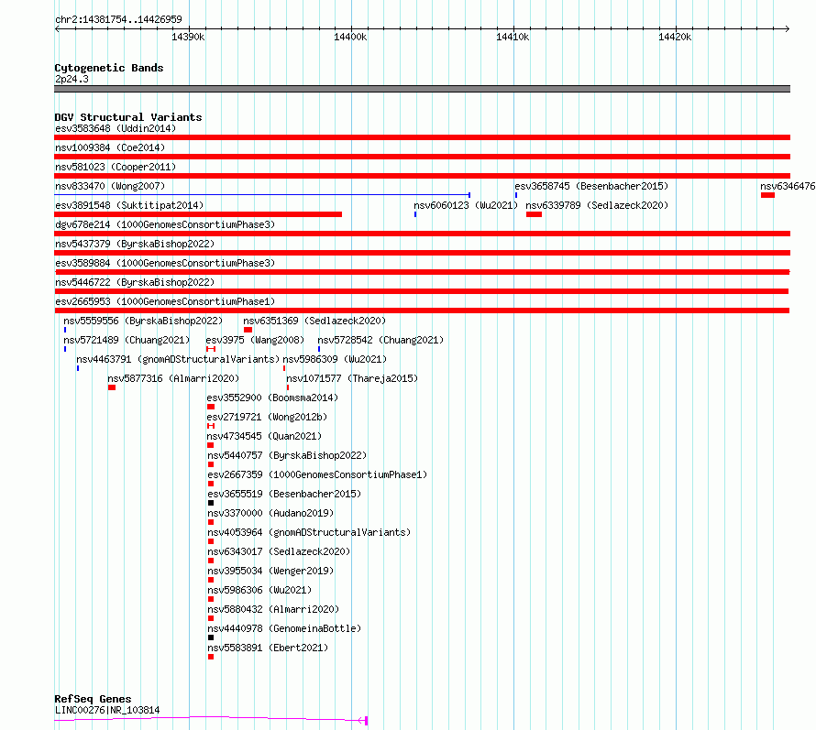816x730 pixels.
Task: Click the nsv4463791 (gnomADStructuralVariants) label
Action: pos(178,359)
